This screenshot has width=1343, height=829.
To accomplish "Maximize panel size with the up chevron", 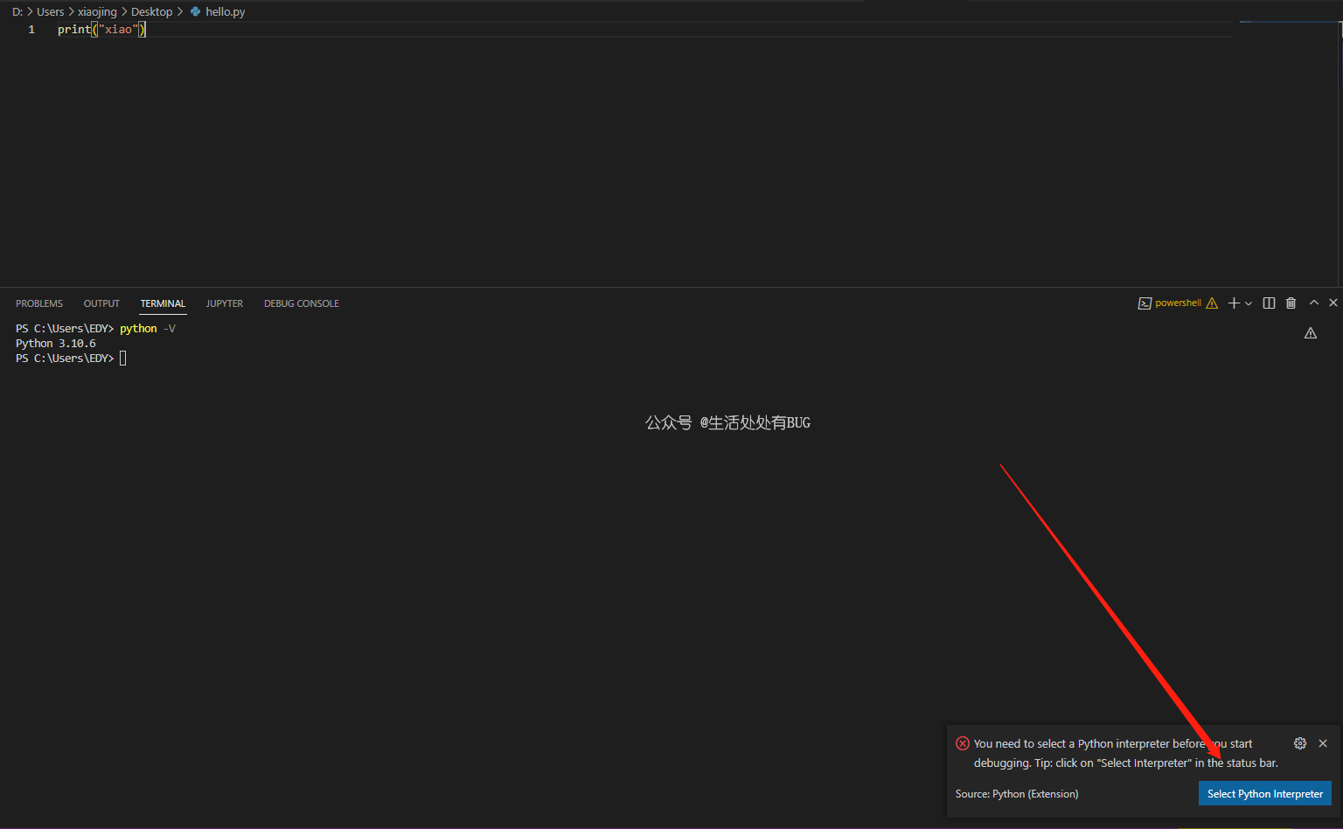I will tap(1313, 303).
